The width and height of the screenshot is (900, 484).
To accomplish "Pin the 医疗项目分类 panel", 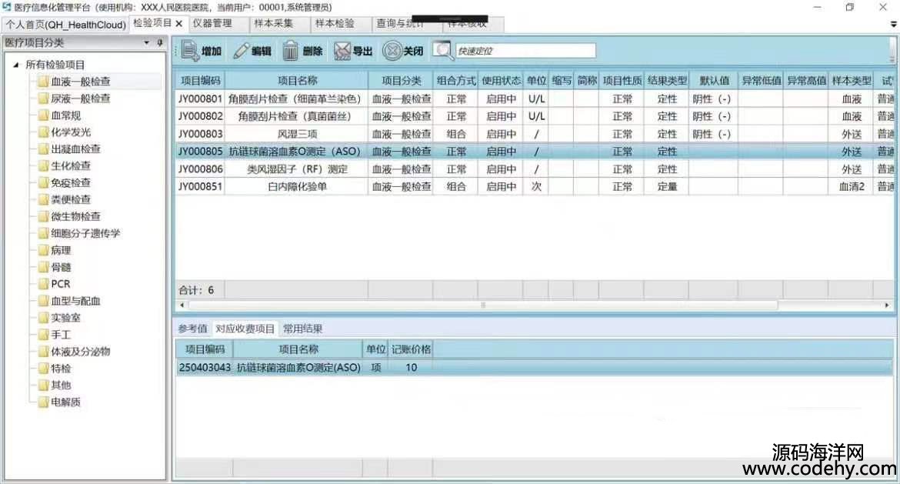I will (160, 43).
